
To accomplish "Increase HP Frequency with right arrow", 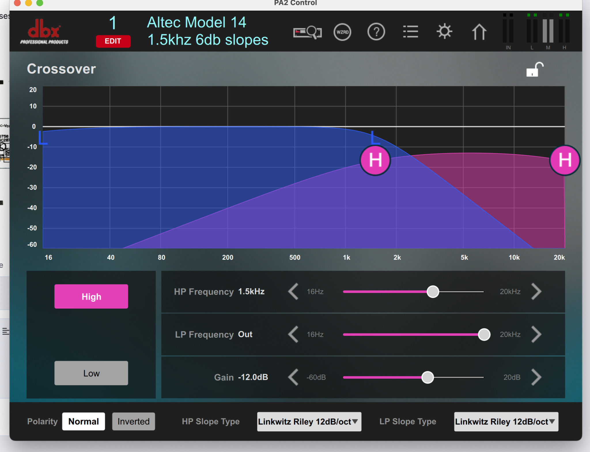I will (536, 292).
